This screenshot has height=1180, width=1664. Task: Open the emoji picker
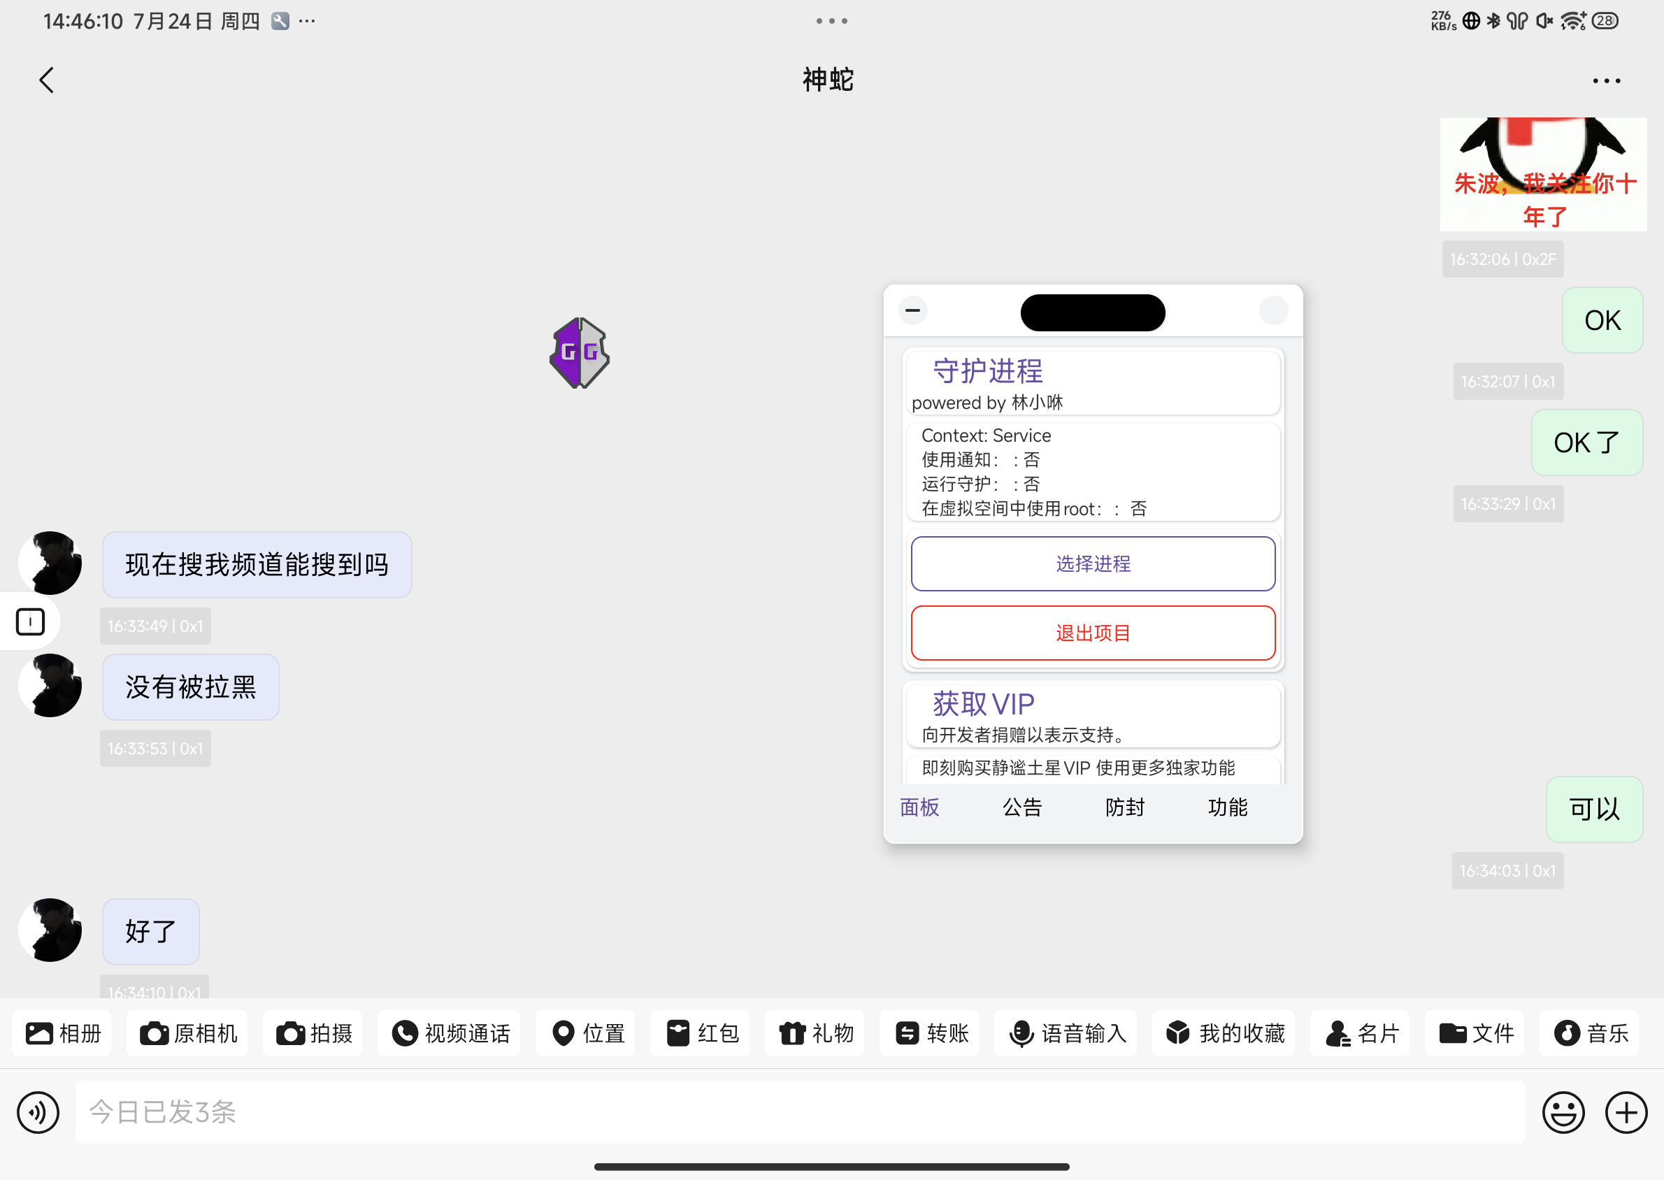pyautogui.click(x=1563, y=1111)
